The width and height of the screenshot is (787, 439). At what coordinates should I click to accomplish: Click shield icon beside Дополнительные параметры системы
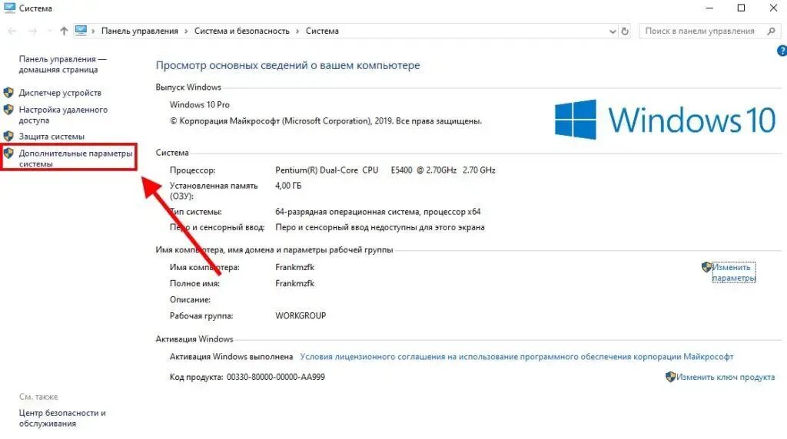pos(8,153)
